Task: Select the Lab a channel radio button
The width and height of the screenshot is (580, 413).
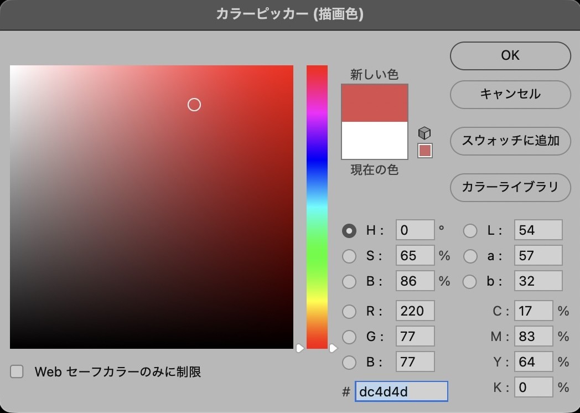Action: tap(470, 256)
